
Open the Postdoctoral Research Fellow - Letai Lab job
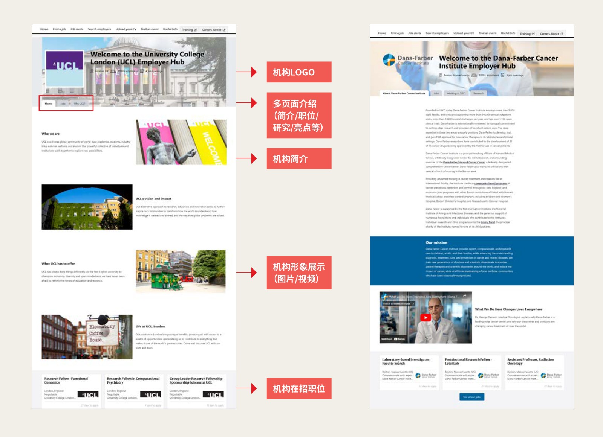tap(468, 361)
